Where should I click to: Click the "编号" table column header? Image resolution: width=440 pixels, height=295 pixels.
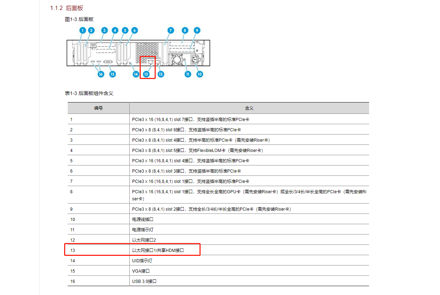[x=99, y=108]
